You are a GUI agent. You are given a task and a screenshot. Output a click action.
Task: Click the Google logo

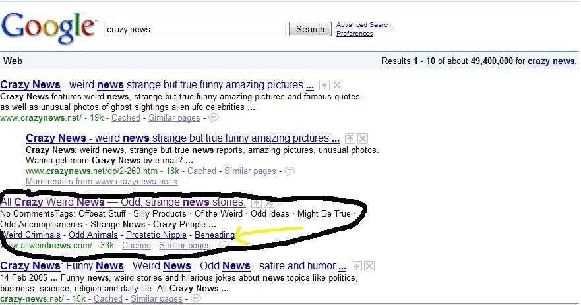[48, 28]
